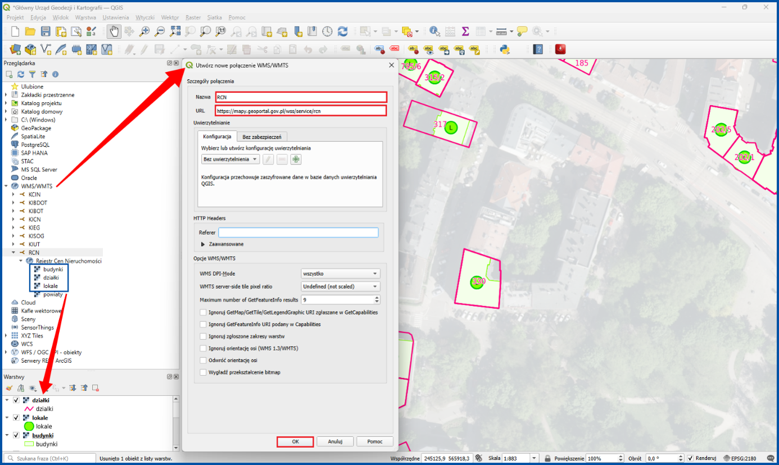Open the Python console icon
The width and height of the screenshot is (779, 465).
pyautogui.click(x=505, y=49)
